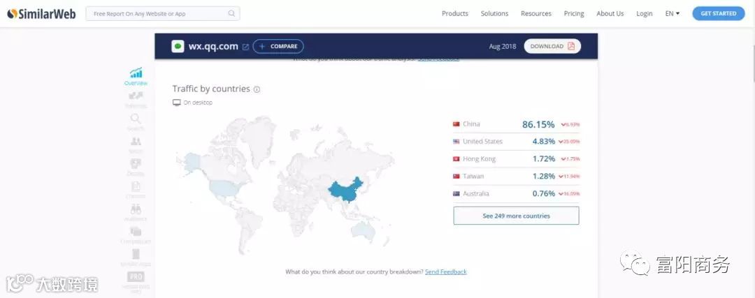Click the Hong Kong flag icon
755x298 pixels.
(x=456, y=158)
